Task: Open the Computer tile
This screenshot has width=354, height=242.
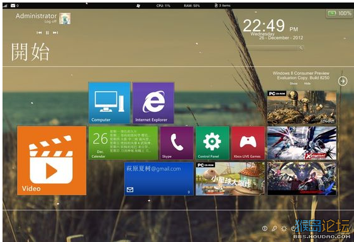Action: click(109, 102)
